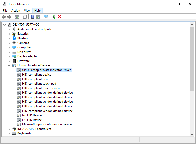Open the Help menu
Viewport: 196px width, 144px height.
pyautogui.click(x=37, y=10)
